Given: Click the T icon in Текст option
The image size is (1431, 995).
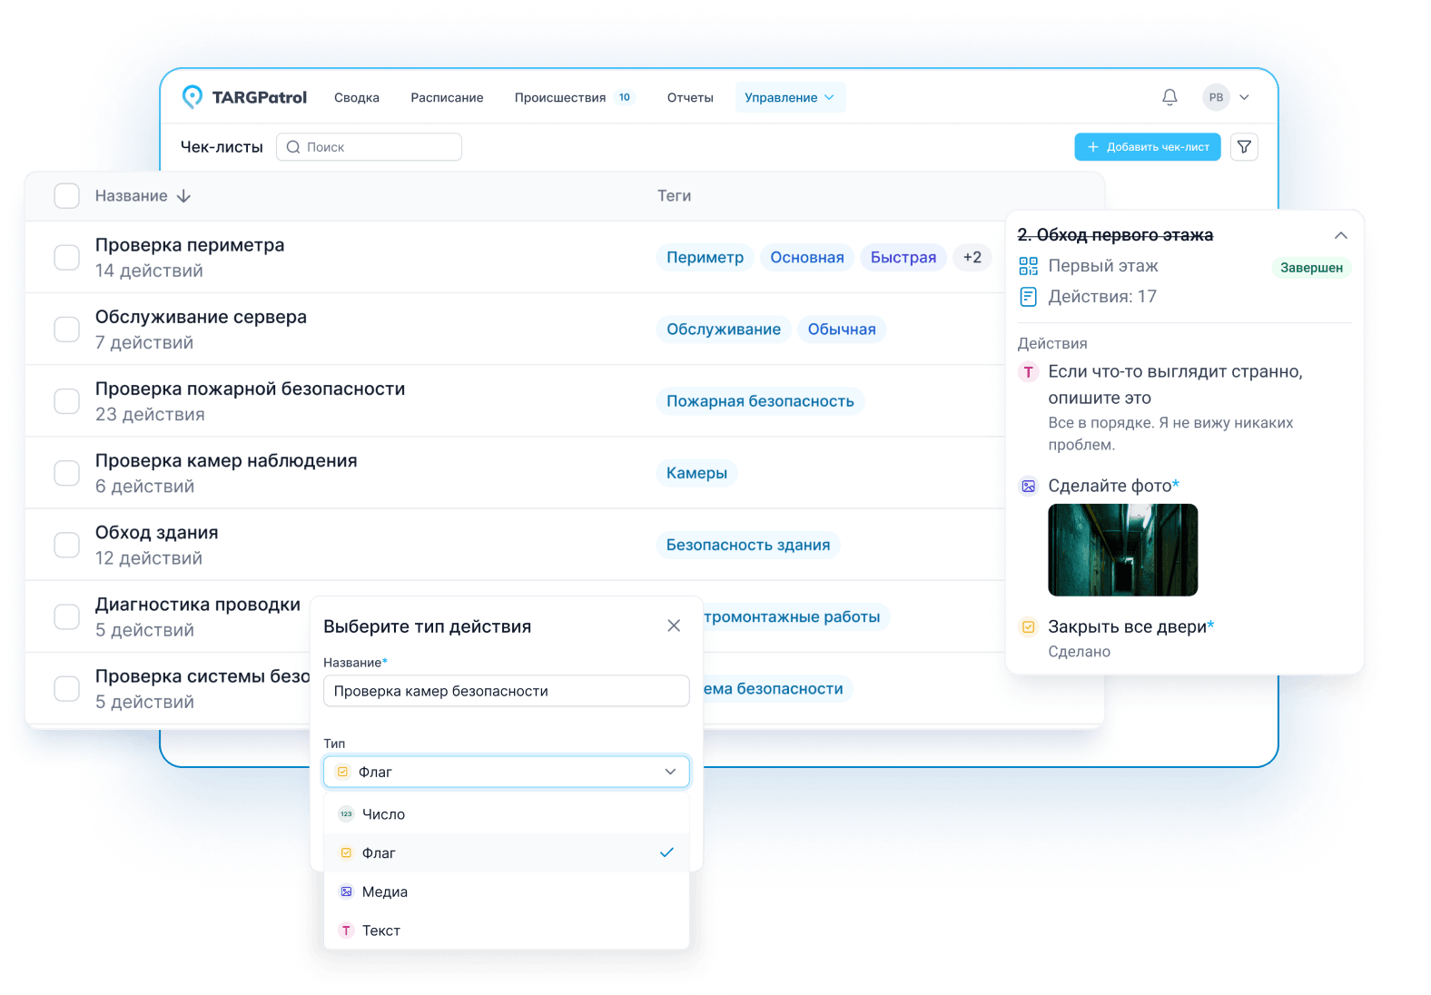Looking at the screenshot, I should 346,931.
